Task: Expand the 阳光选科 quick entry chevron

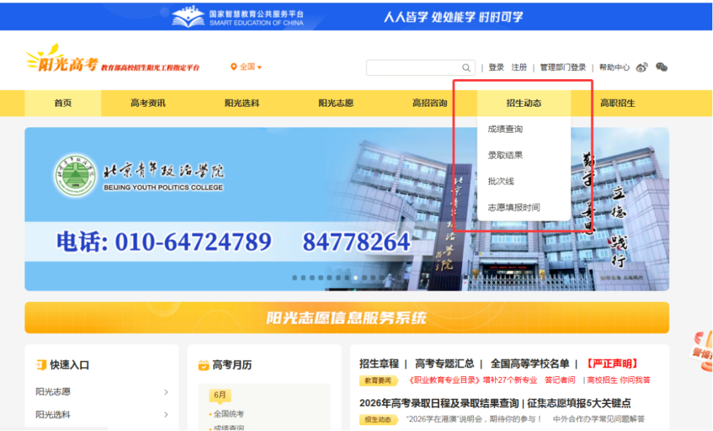Action: 166,415
